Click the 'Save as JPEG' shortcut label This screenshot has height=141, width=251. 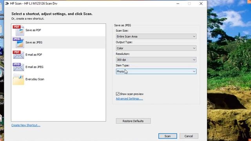(x=34, y=43)
